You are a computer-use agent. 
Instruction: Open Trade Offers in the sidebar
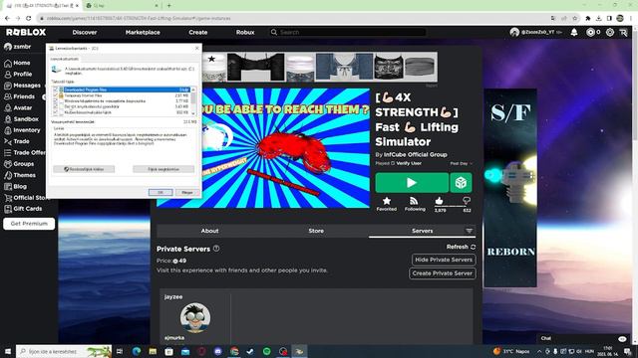point(24,152)
